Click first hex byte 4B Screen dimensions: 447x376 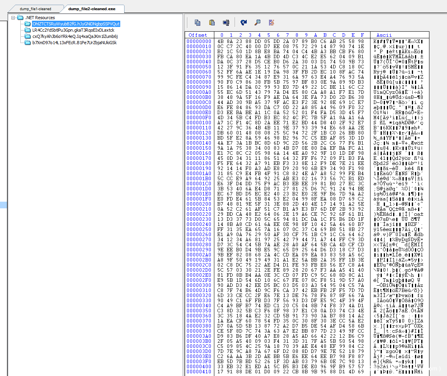pyautogui.click(x=221, y=41)
